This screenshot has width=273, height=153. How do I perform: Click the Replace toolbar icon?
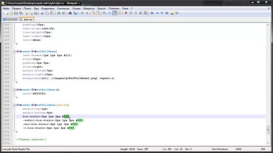click(75, 13)
